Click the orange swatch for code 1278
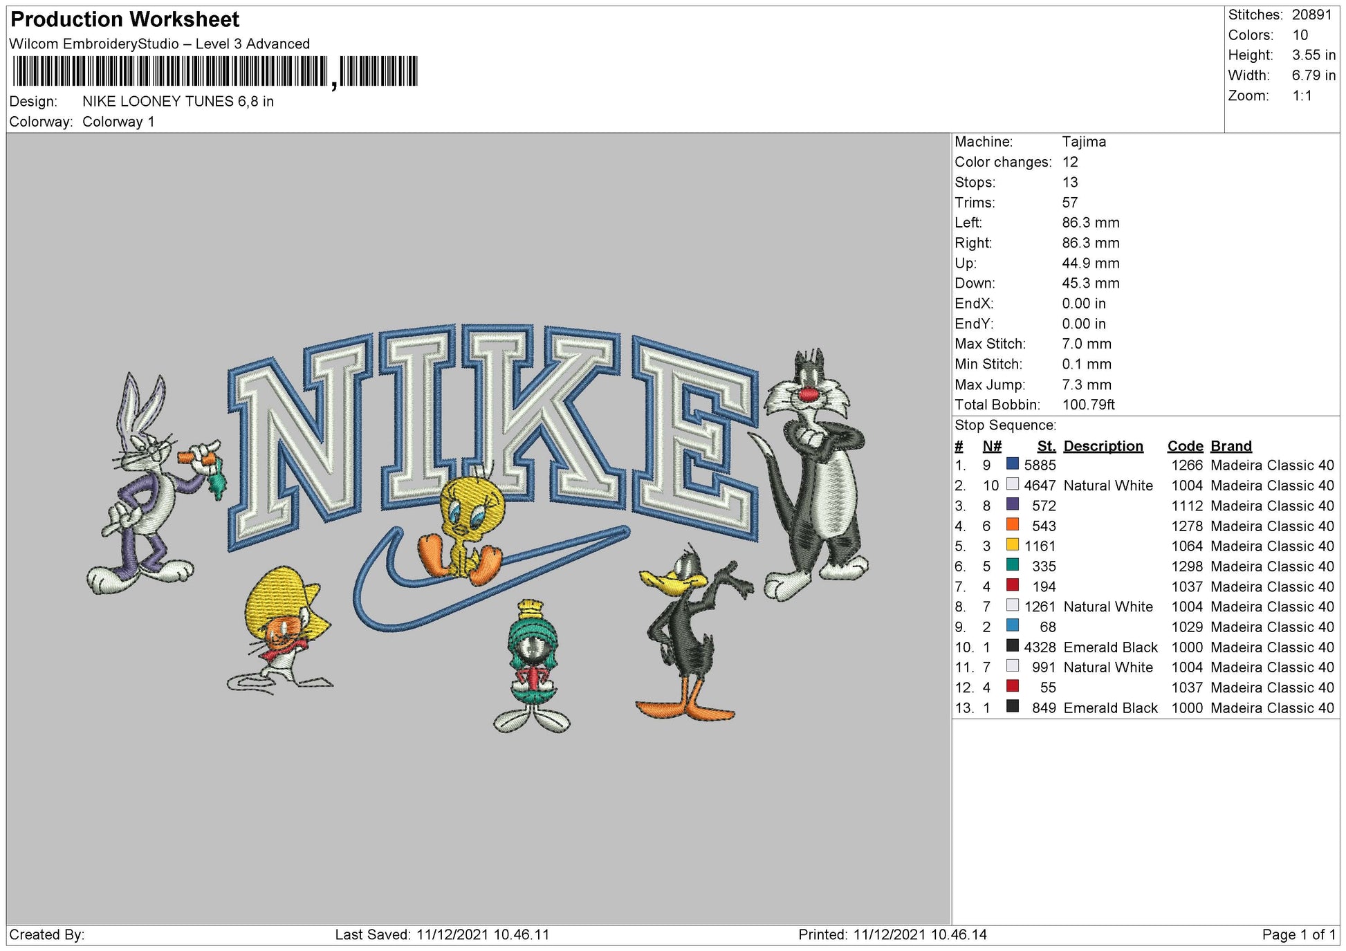This screenshot has height=951, width=1346. pos(1012,525)
